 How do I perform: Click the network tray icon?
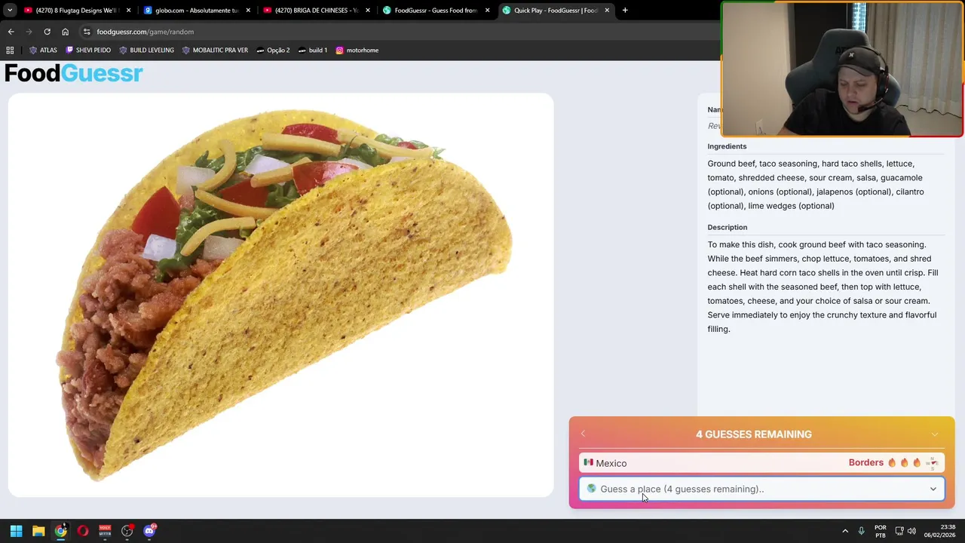coord(899,531)
